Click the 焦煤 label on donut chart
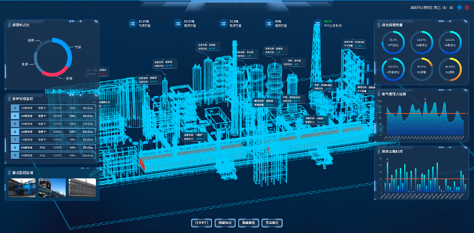 coord(25,64)
